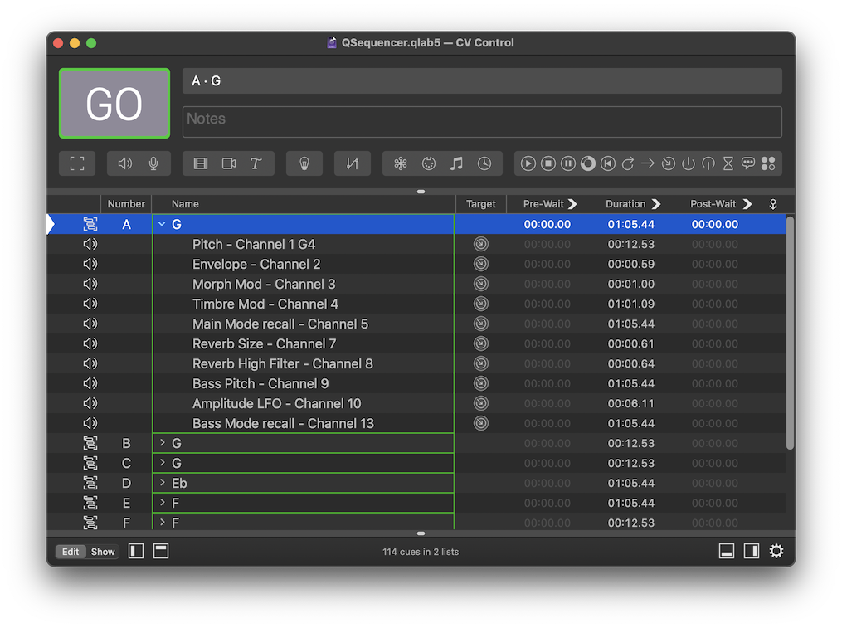This screenshot has width=842, height=628.
Task: Add a Mic cue
Action: (x=154, y=163)
